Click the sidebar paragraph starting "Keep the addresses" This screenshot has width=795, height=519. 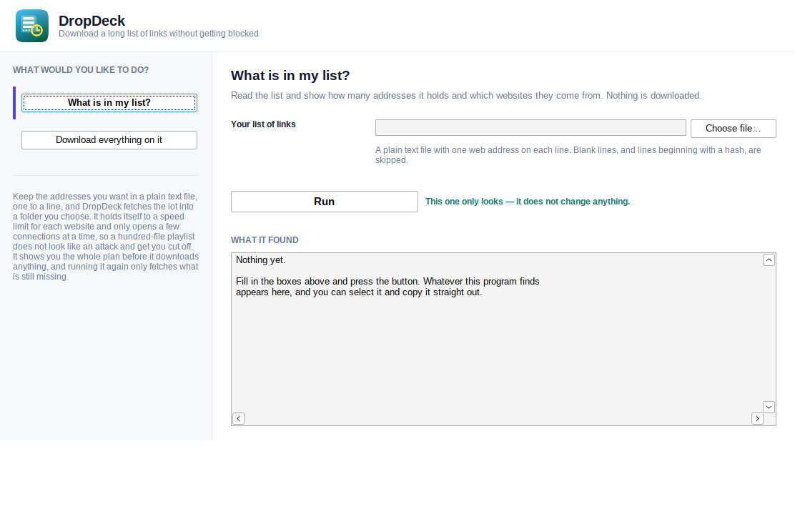click(x=106, y=237)
